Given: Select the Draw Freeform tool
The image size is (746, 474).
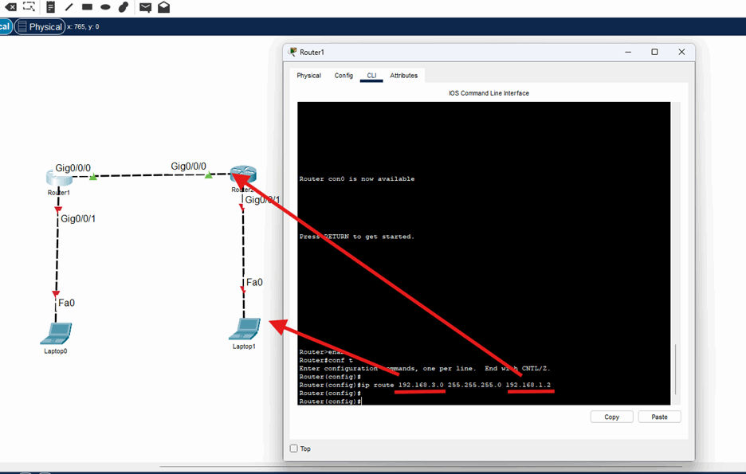Looking at the screenshot, I should click(124, 7).
